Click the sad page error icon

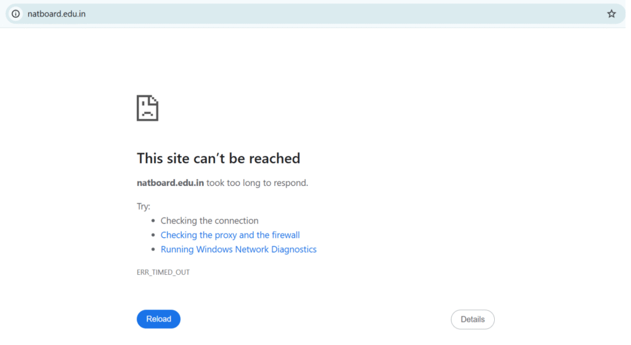[147, 108]
